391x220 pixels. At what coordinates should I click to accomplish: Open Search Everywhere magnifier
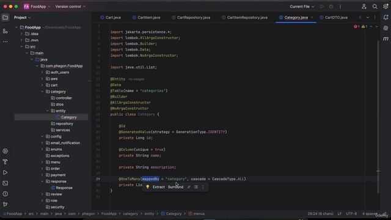(x=375, y=7)
